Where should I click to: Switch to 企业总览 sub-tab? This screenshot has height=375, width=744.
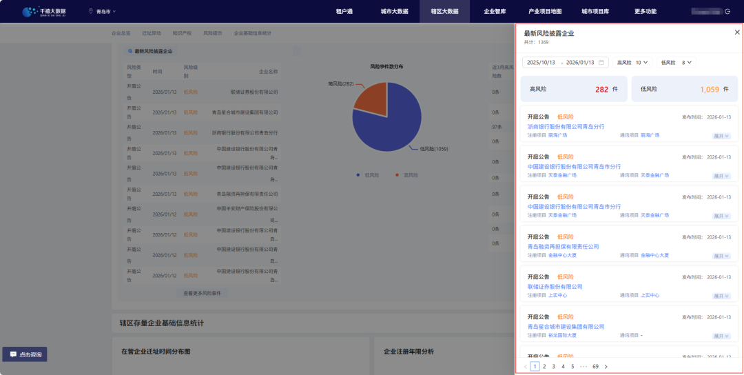pyautogui.click(x=121, y=33)
